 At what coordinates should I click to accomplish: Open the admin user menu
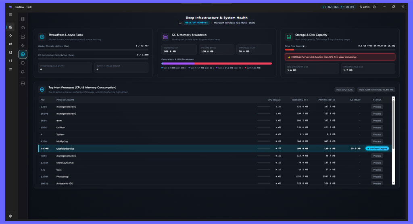coord(365,7)
